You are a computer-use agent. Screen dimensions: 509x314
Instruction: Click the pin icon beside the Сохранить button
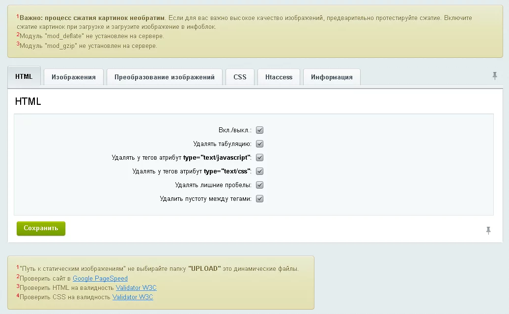[488, 230]
